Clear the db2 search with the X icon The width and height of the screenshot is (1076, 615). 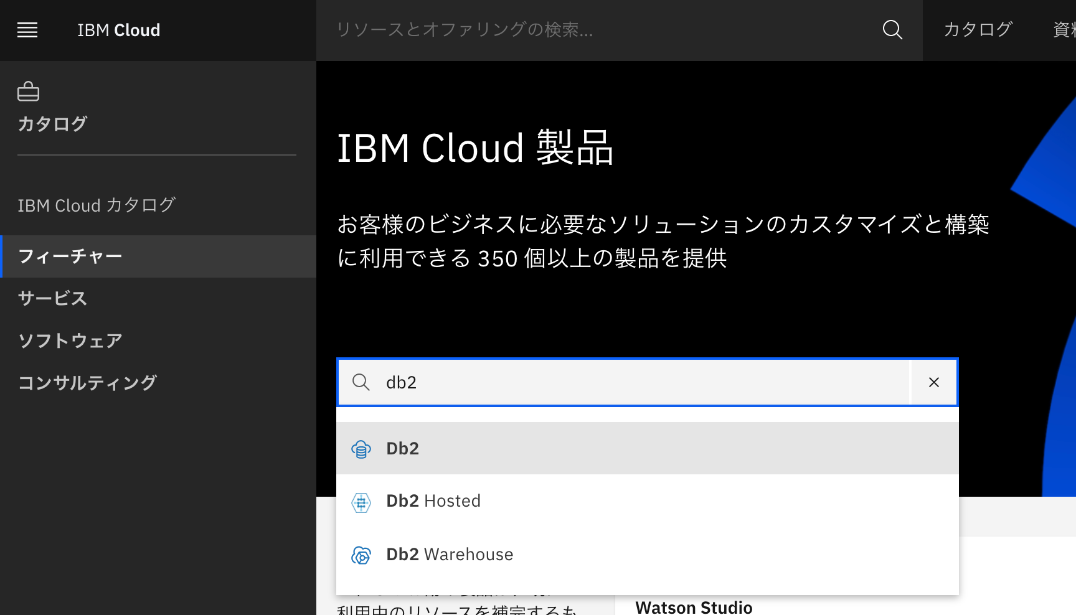[x=933, y=382]
